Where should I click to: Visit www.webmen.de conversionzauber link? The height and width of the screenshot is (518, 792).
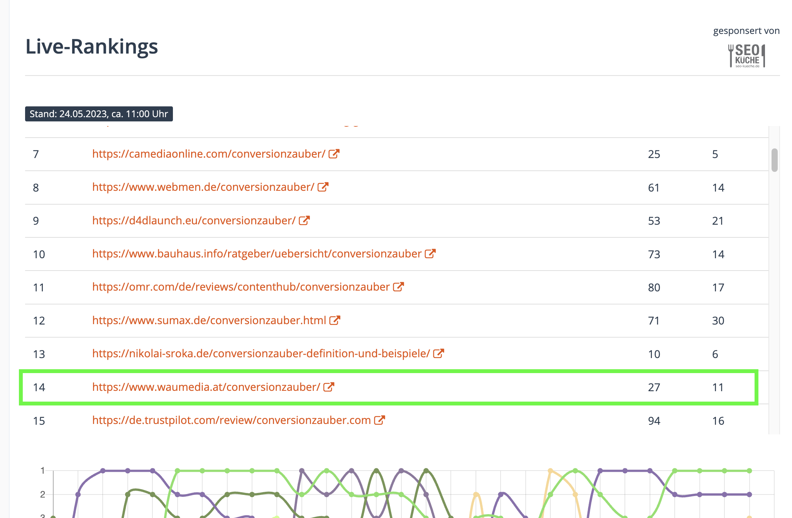[203, 187]
